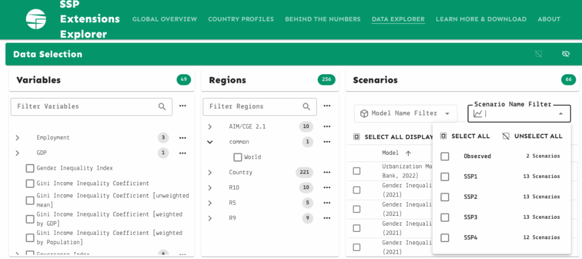Go to Country Profiles page
582x259 pixels.
(241, 19)
